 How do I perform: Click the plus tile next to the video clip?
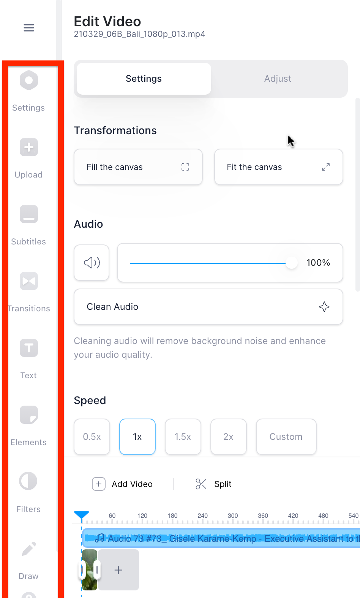coord(118,570)
